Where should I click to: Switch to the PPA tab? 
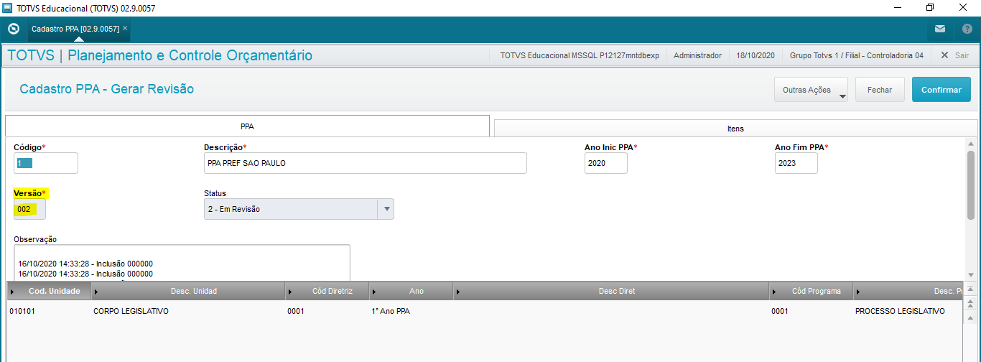point(247,126)
